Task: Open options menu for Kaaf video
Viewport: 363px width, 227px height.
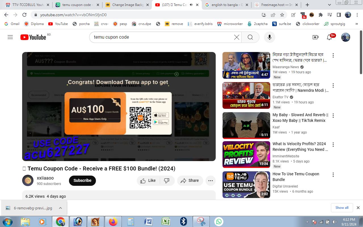Action: (x=333, y=116)
